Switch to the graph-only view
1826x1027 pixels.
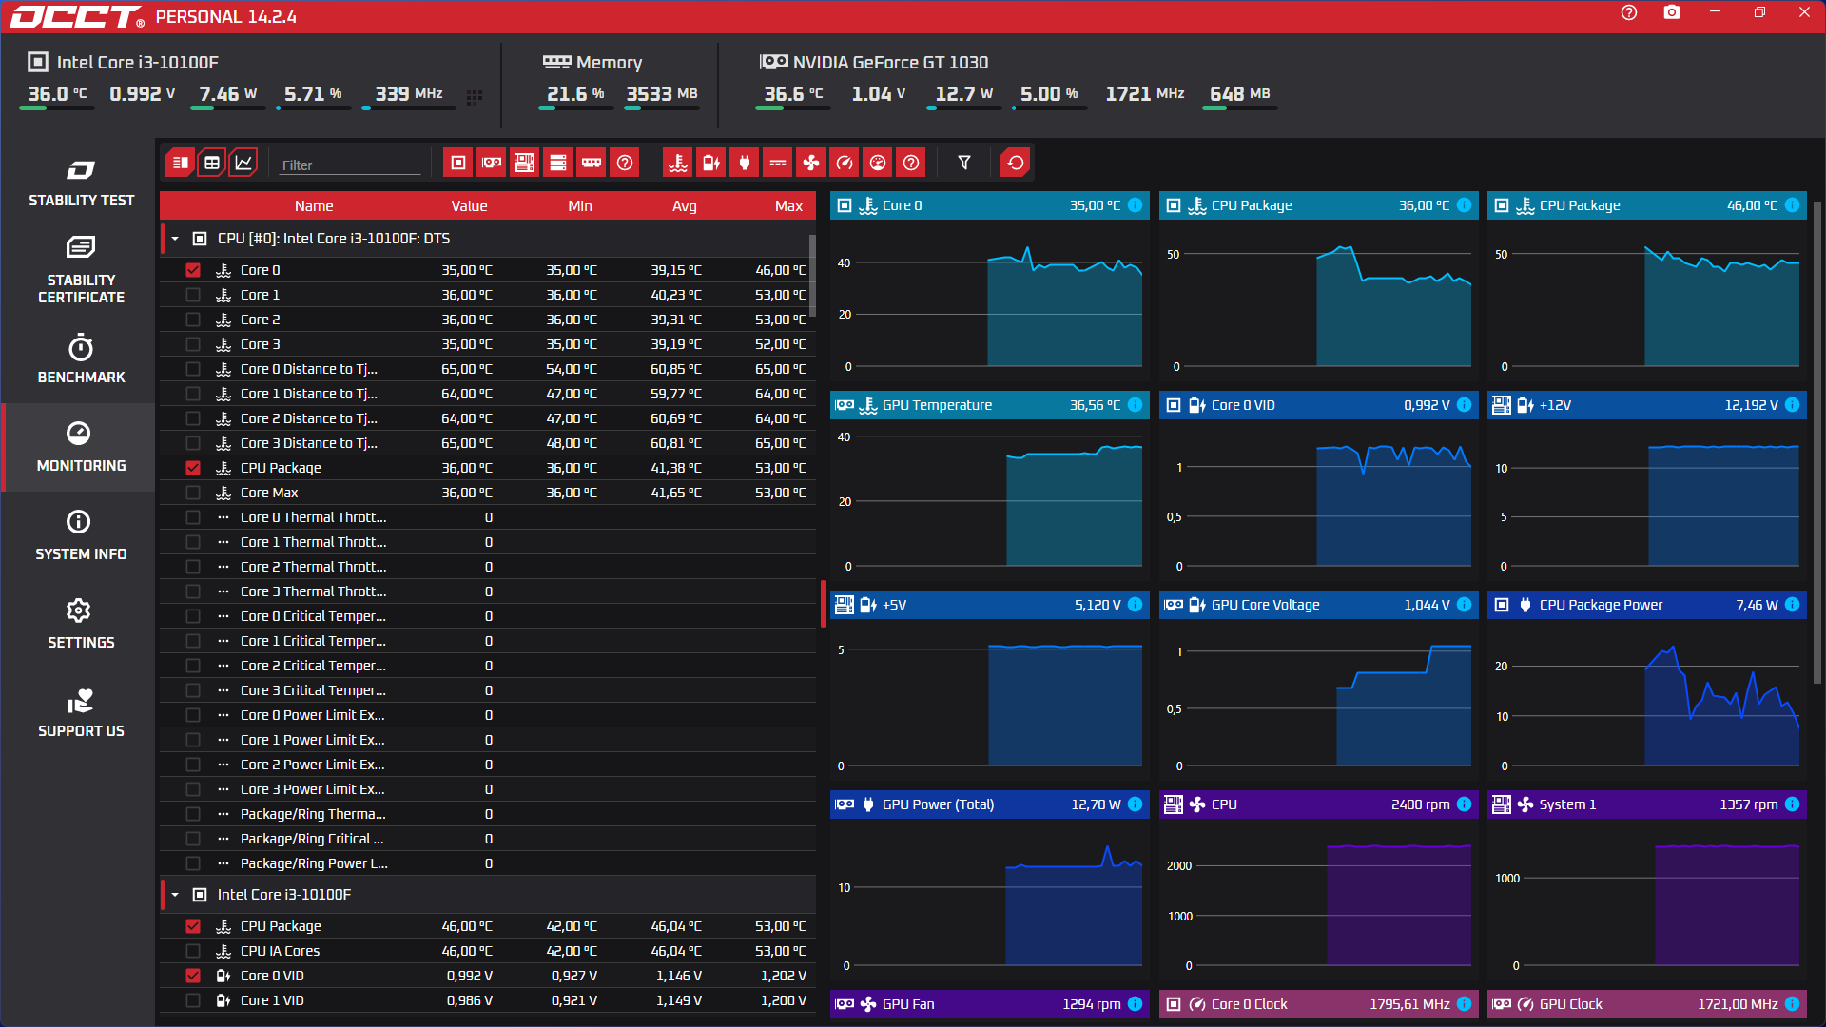pyautogui.click(x=243, y=163)
